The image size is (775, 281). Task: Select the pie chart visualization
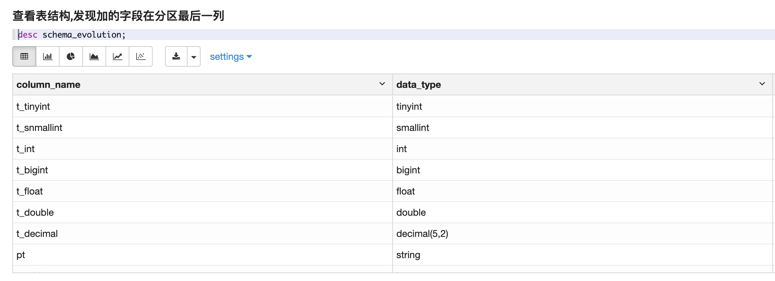click(x=71, y=56)
